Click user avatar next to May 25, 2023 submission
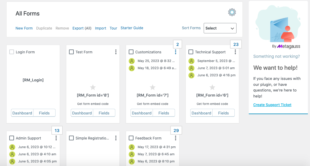The image size is (310, 166). [132, 61]
